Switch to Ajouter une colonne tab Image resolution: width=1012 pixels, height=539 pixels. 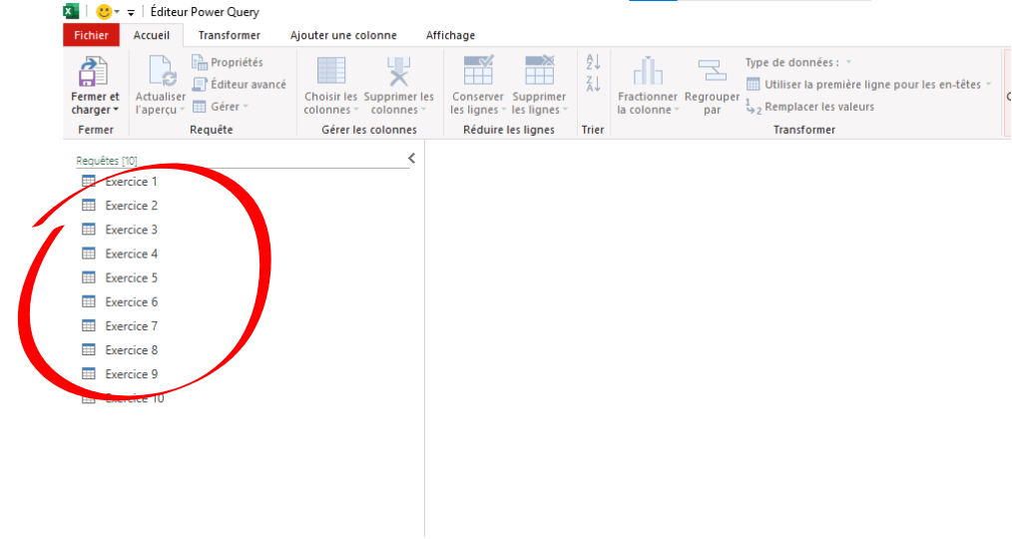tap(342, 36)
